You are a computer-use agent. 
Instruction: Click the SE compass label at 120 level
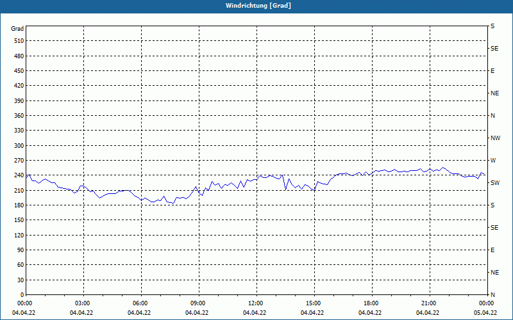click(494, 228)
